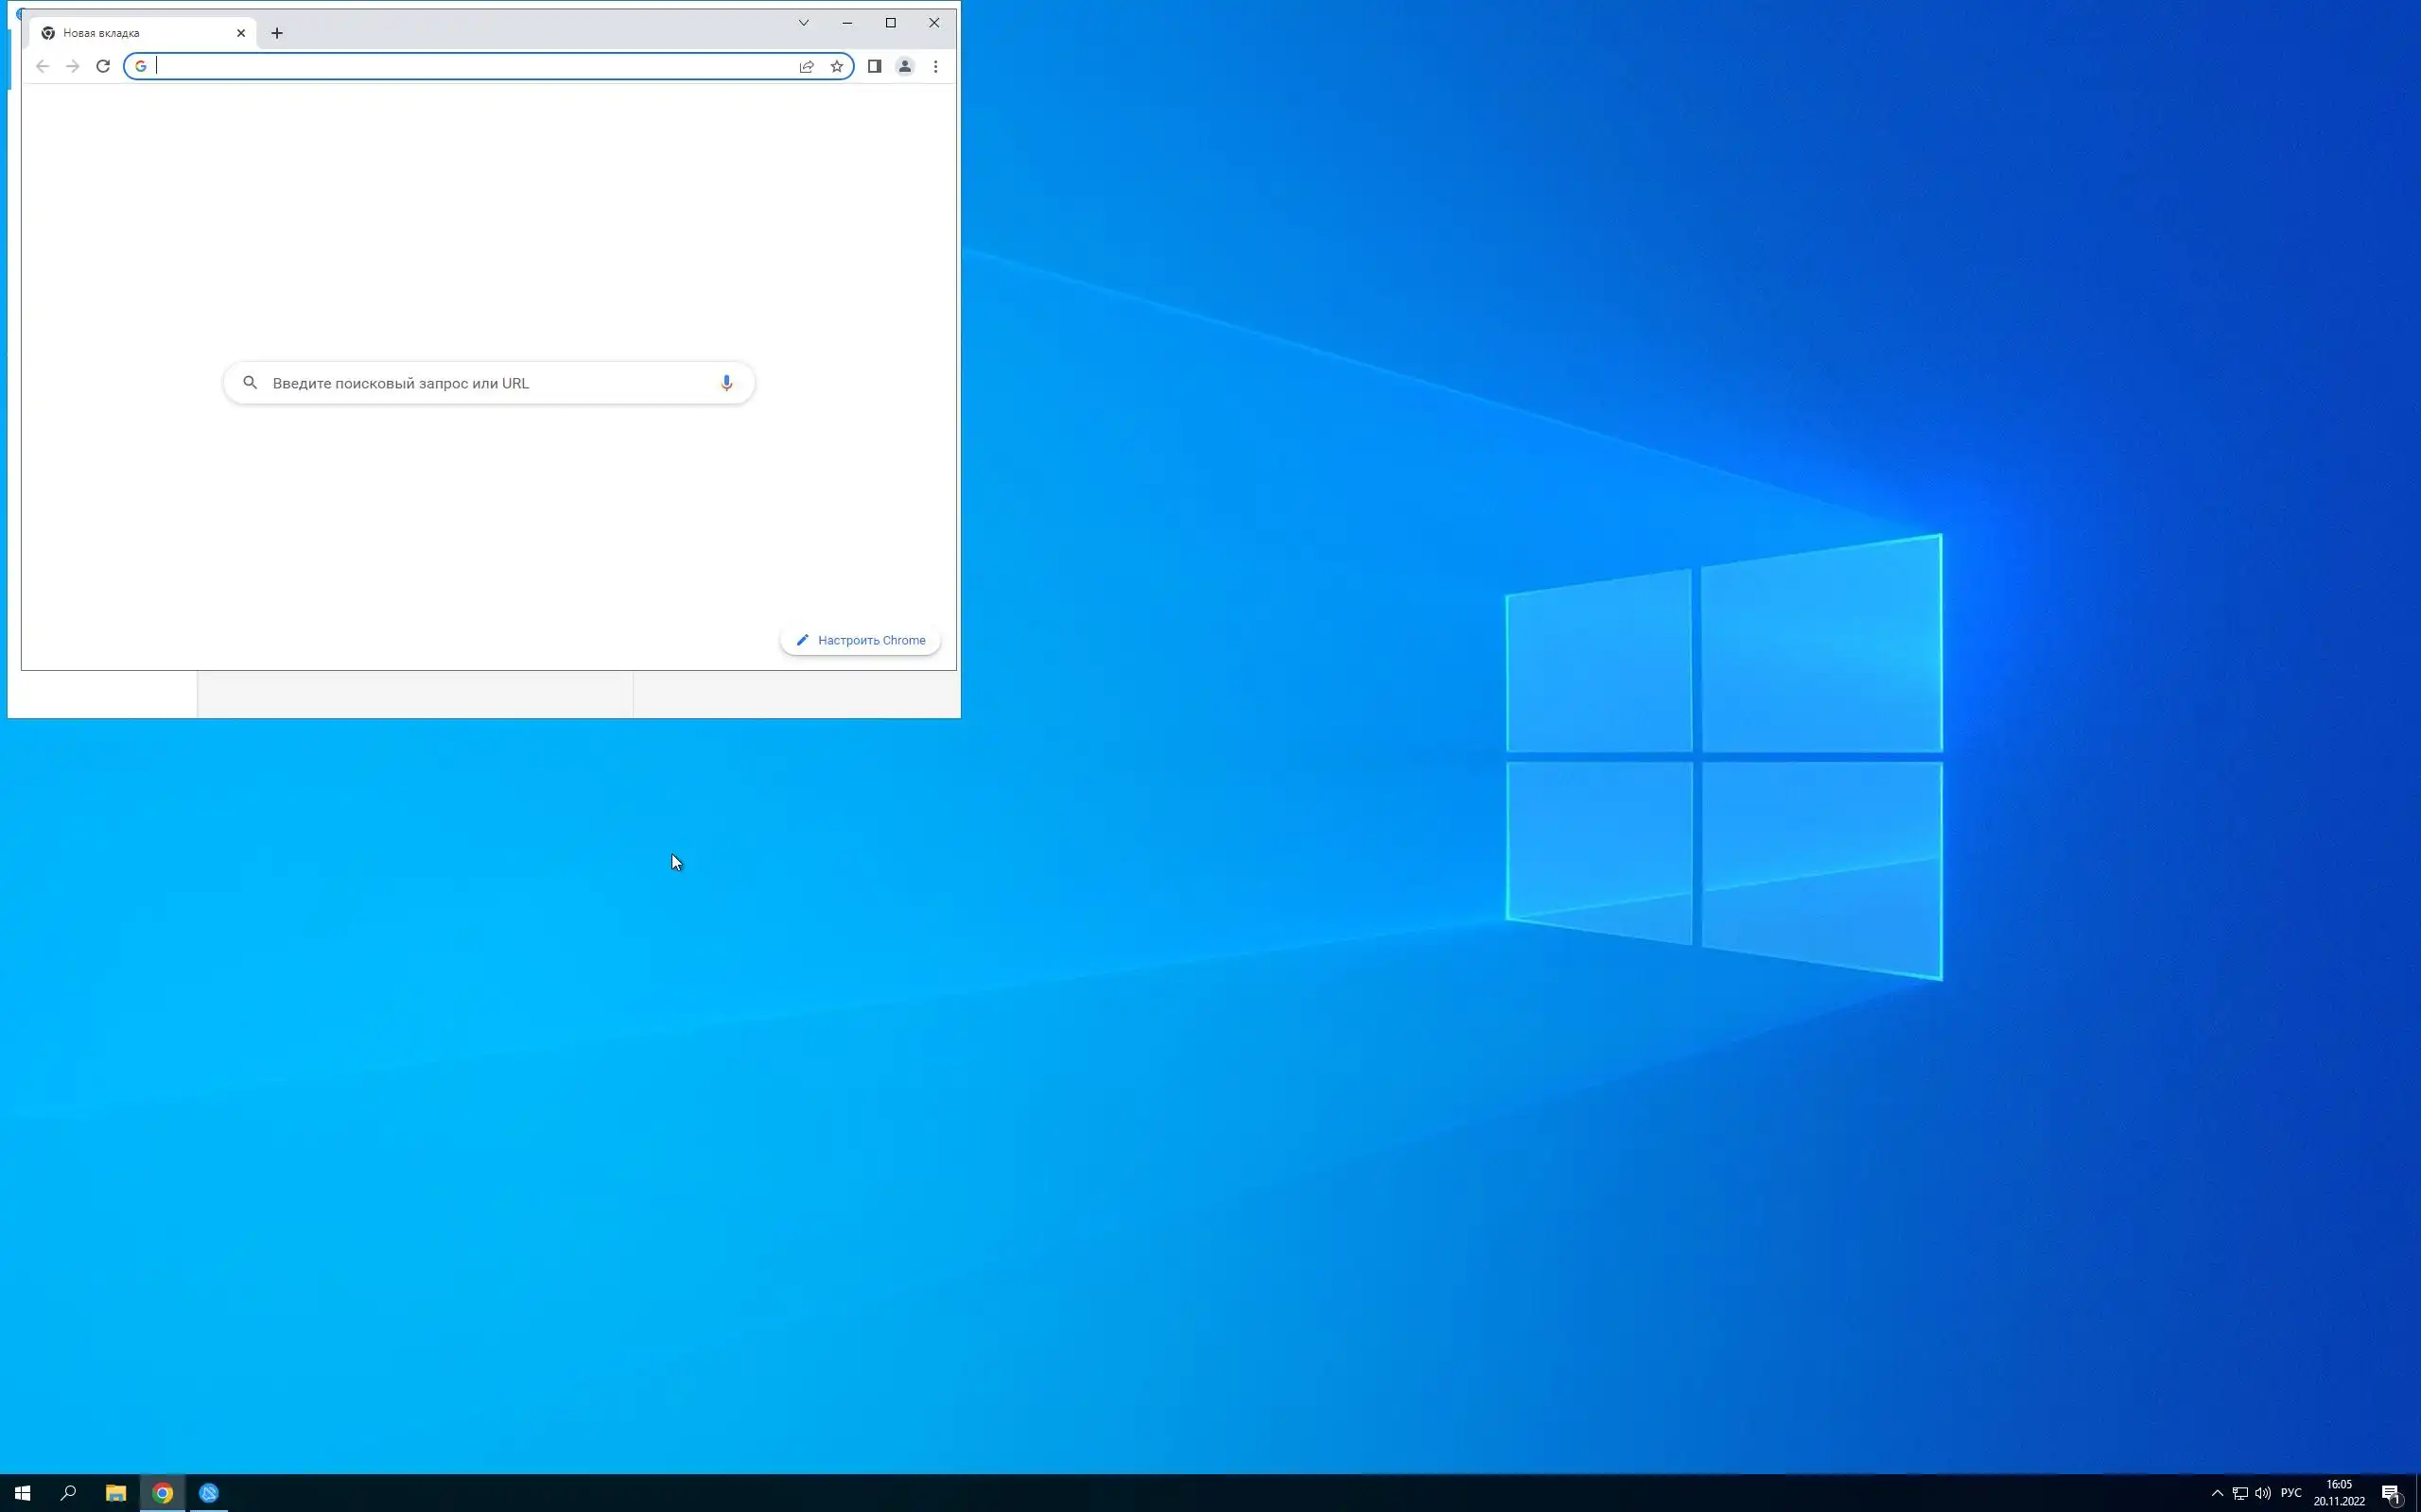Open the Chrome side panel

pyautogui.click(x=874, y=66)
